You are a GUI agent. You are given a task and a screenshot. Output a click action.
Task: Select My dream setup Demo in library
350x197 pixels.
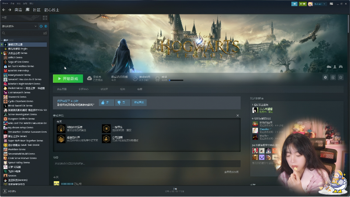point(21,127)
